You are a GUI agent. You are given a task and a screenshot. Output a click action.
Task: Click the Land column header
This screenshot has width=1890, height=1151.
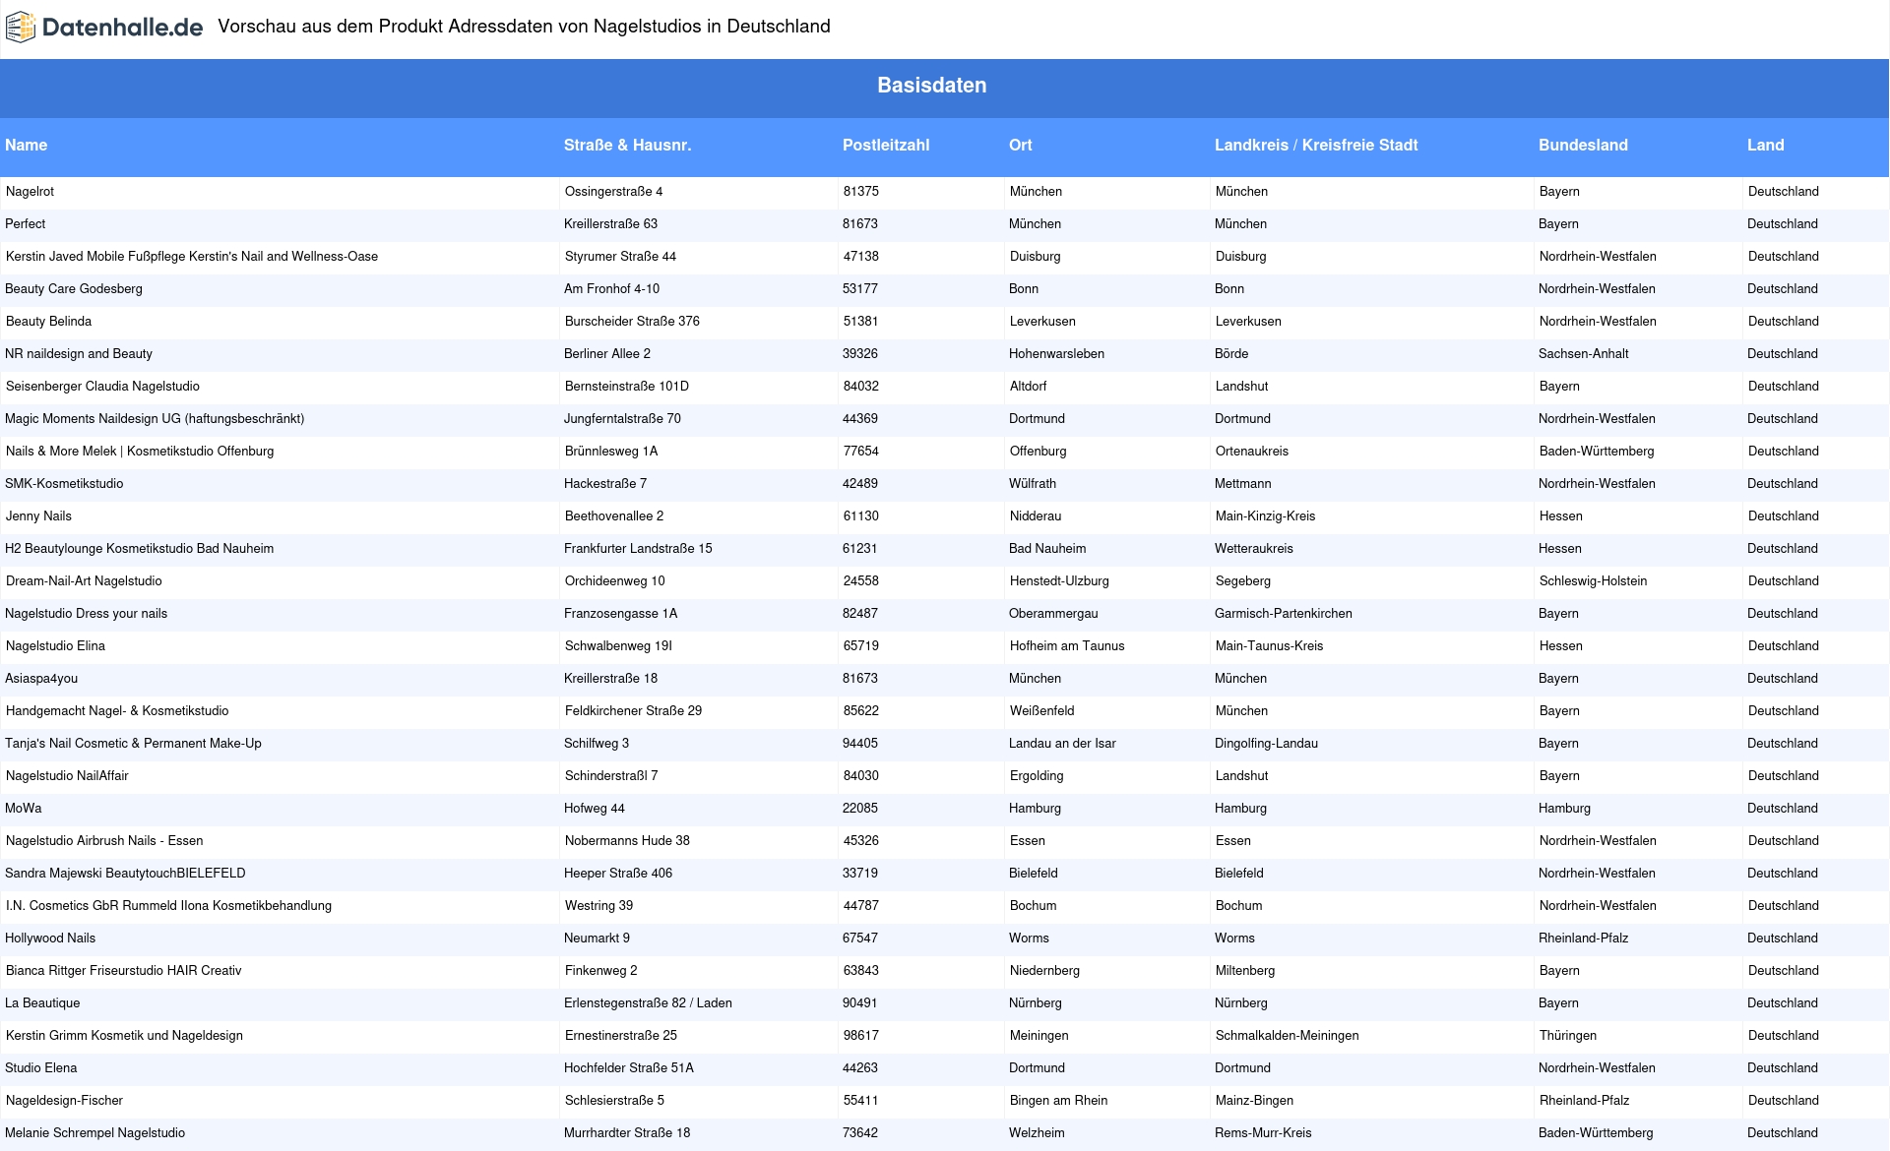[1765, 146]
